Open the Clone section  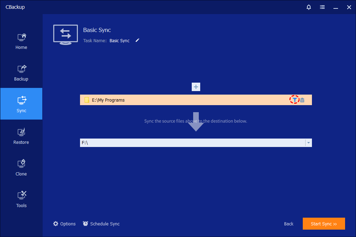[21, 167]
